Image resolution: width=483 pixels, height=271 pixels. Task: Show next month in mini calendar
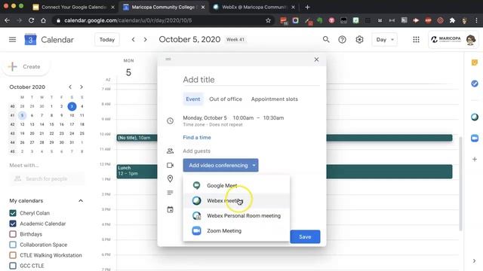[82, 87]
